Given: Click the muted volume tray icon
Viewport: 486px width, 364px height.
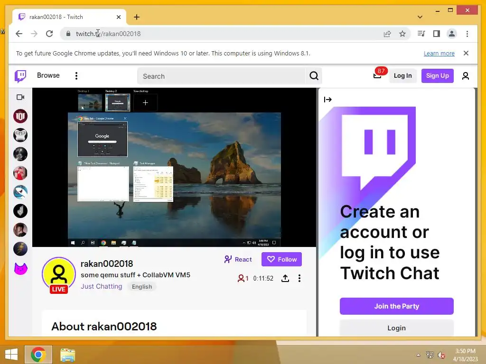Looking at the screenshot, I should point(441,355).
